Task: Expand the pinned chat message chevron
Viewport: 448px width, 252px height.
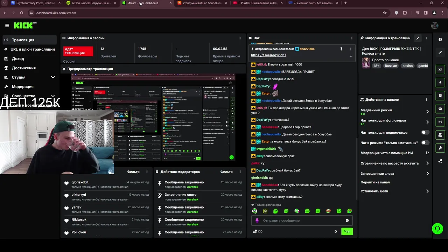Action: coord(351,56)
